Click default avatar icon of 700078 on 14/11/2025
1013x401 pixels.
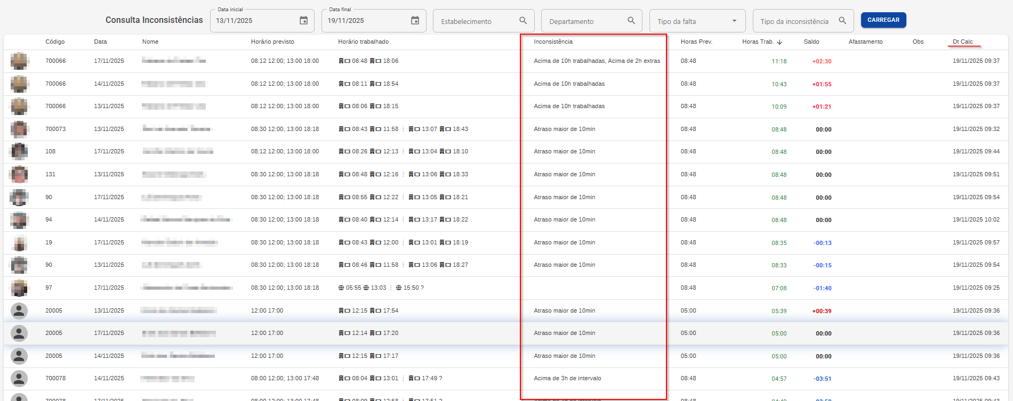coord(19,379)
